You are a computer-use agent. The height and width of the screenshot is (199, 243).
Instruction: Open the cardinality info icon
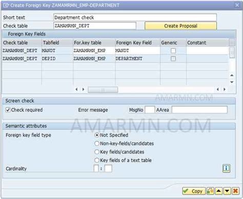point(226,168)
